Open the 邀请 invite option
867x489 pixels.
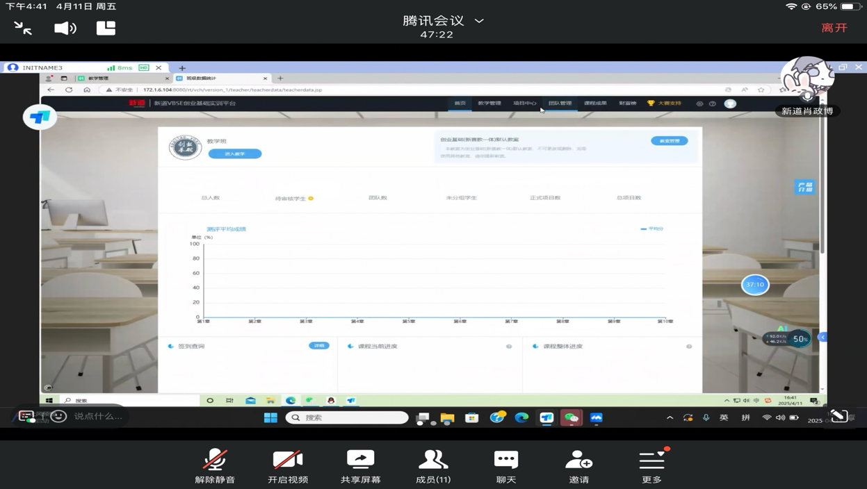[x=579, y=466]
